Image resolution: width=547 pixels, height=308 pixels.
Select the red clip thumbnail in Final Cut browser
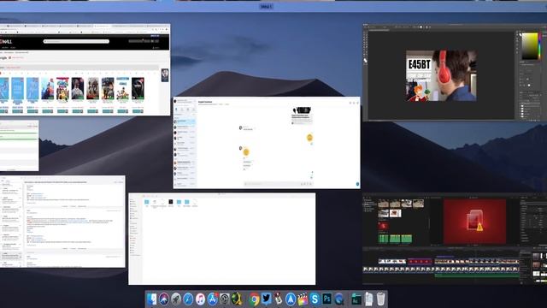point(383,226)
